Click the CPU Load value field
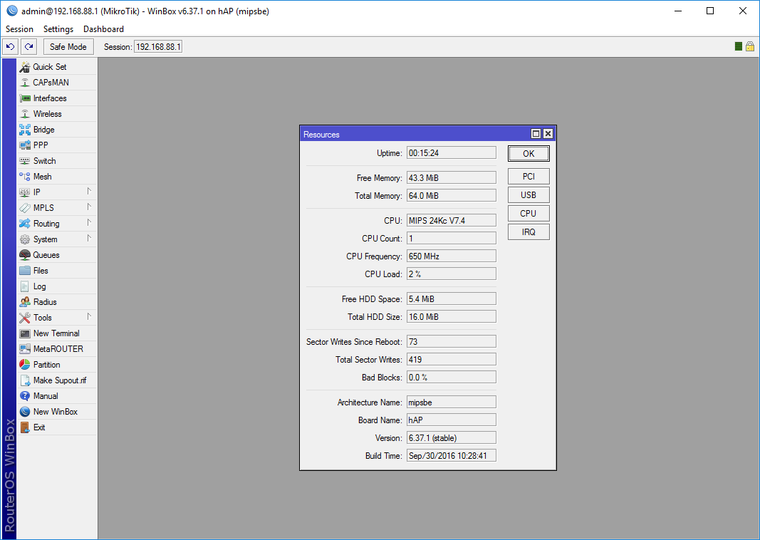The height and width of the screenshot is (540, 760). [452, 274]
